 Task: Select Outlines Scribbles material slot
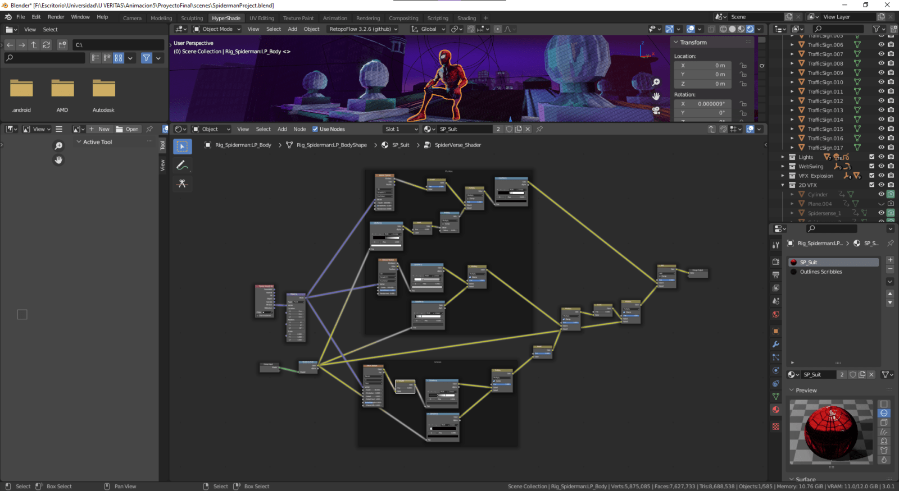(834, 272)
